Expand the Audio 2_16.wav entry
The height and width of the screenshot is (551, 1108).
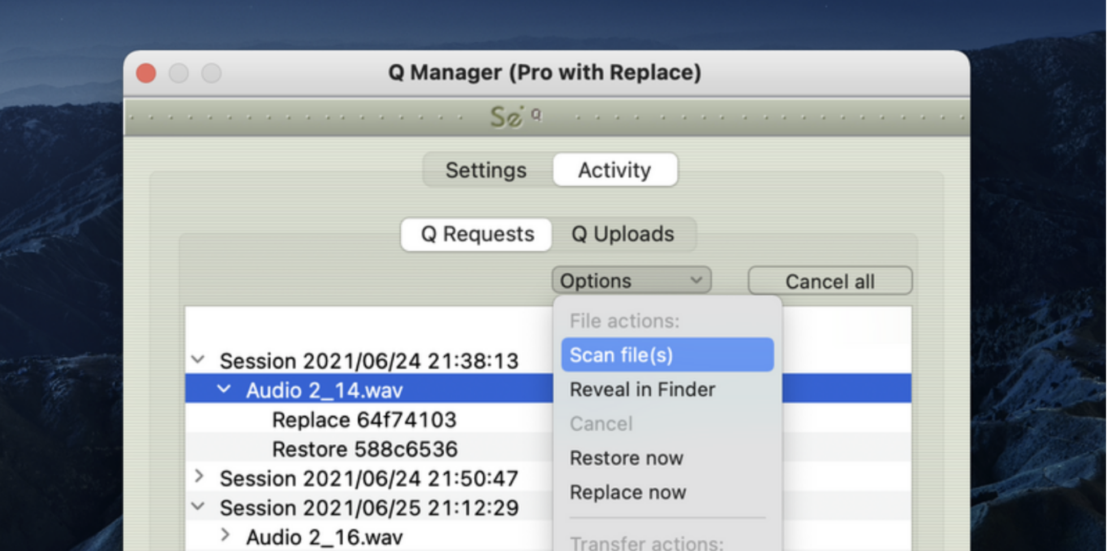226,535
